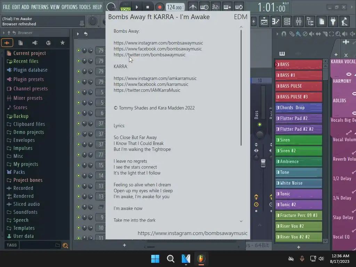The image size is (356, 267).
Task: Open the OPTIONS menu
Action: coord(70,7)
